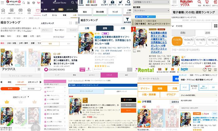The width and height of the screenshot is (218, 131).
Task: Click the ebookjapan search magnifier icon
Action: point(24,2)
